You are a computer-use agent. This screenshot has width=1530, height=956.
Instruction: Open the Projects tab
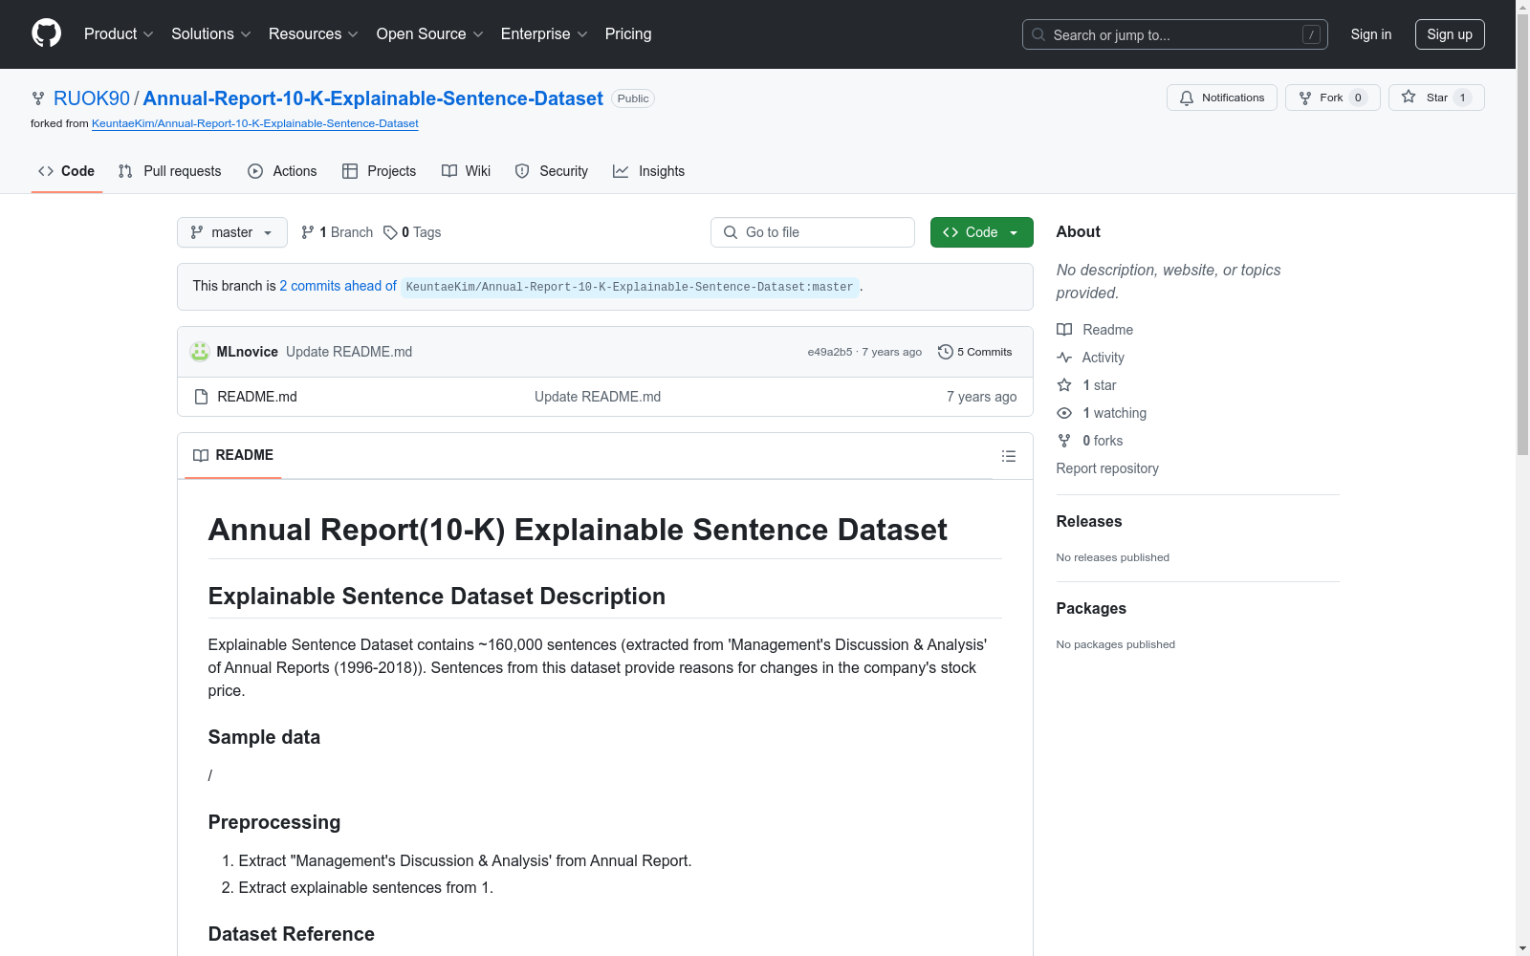pos(380,171)
